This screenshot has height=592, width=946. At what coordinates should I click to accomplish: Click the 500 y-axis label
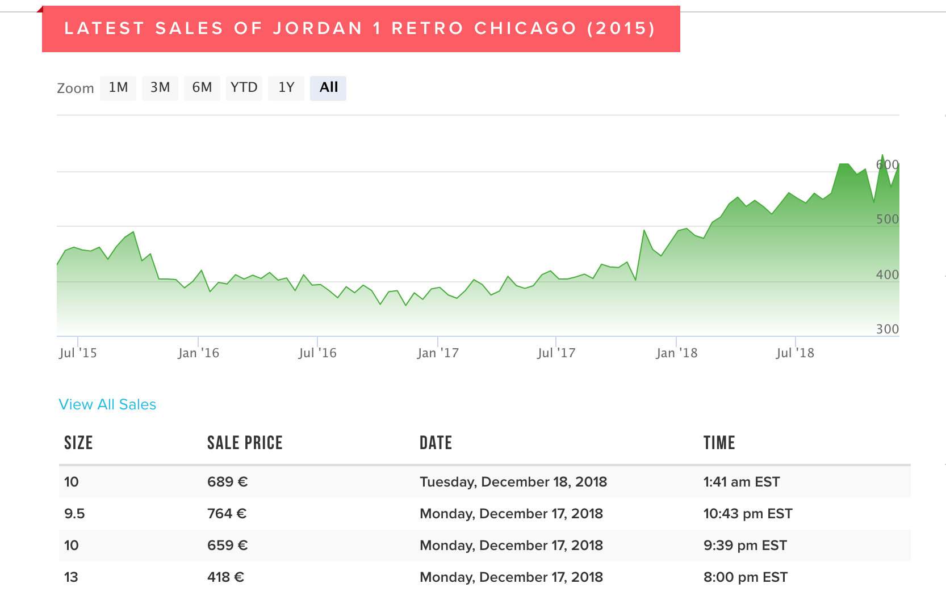tap(887, 219)
